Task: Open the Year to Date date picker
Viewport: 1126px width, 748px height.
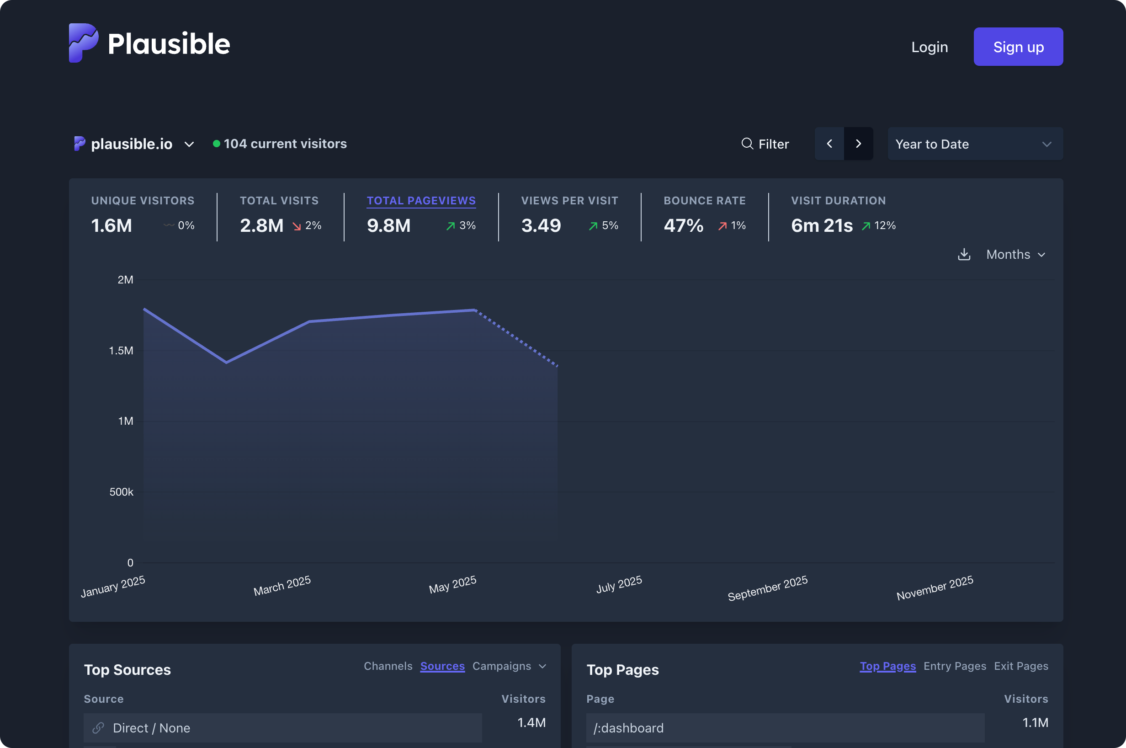Action: 974,144
